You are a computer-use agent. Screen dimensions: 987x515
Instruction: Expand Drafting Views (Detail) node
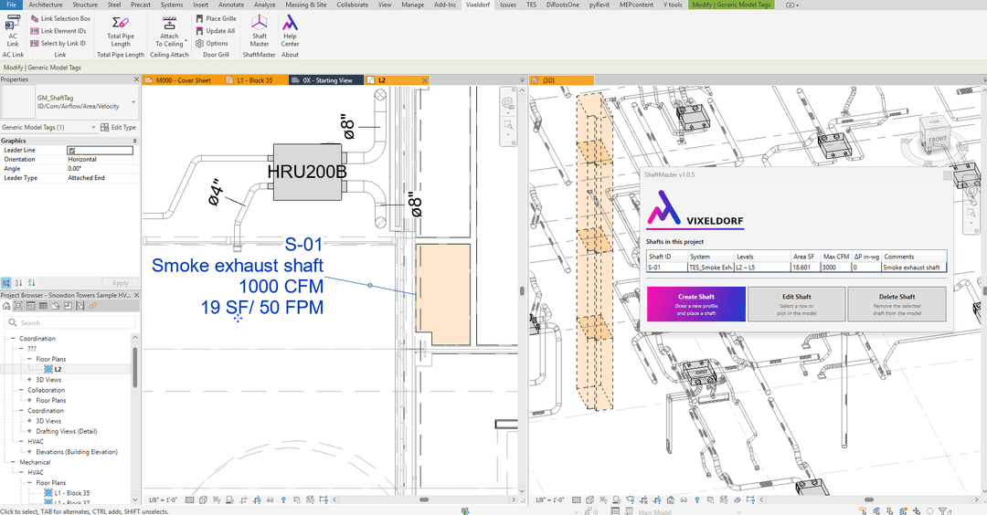(29, 431)
